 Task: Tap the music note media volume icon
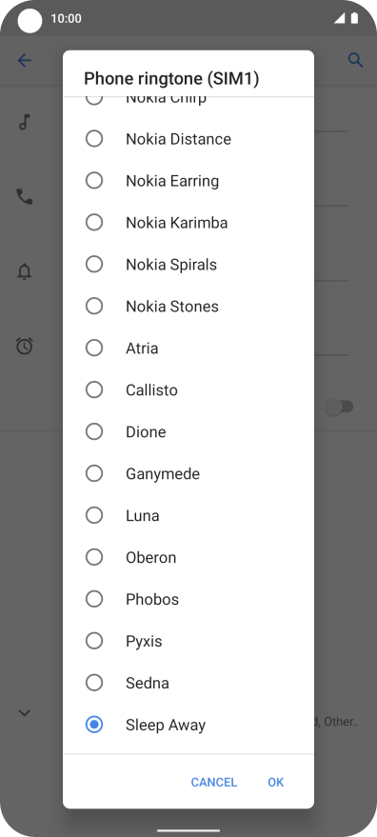24,122
